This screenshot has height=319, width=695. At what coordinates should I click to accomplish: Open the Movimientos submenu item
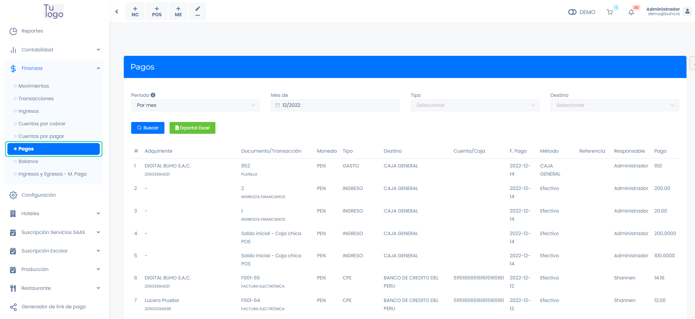(34, 86)
